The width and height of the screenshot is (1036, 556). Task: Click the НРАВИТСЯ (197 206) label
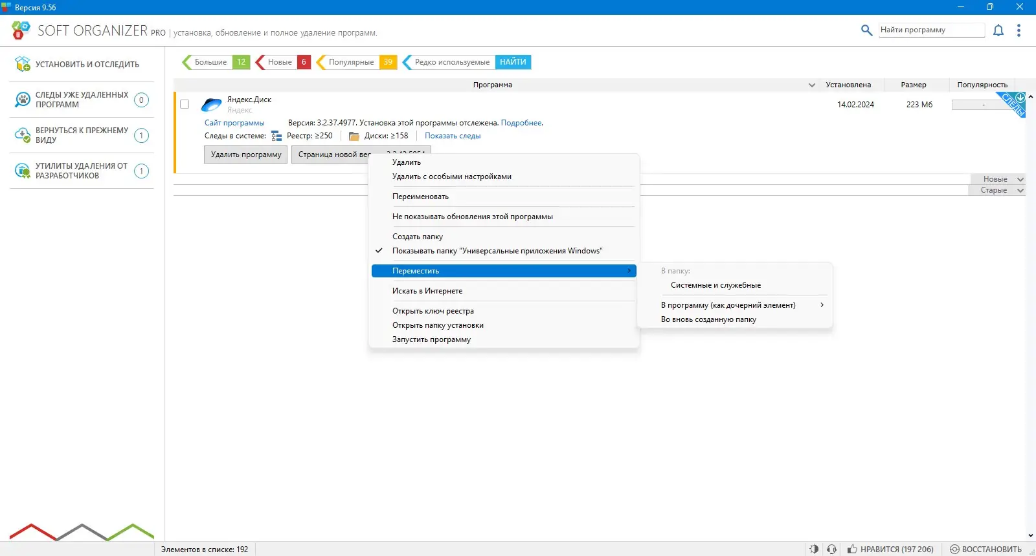click(x=897, y=550)
